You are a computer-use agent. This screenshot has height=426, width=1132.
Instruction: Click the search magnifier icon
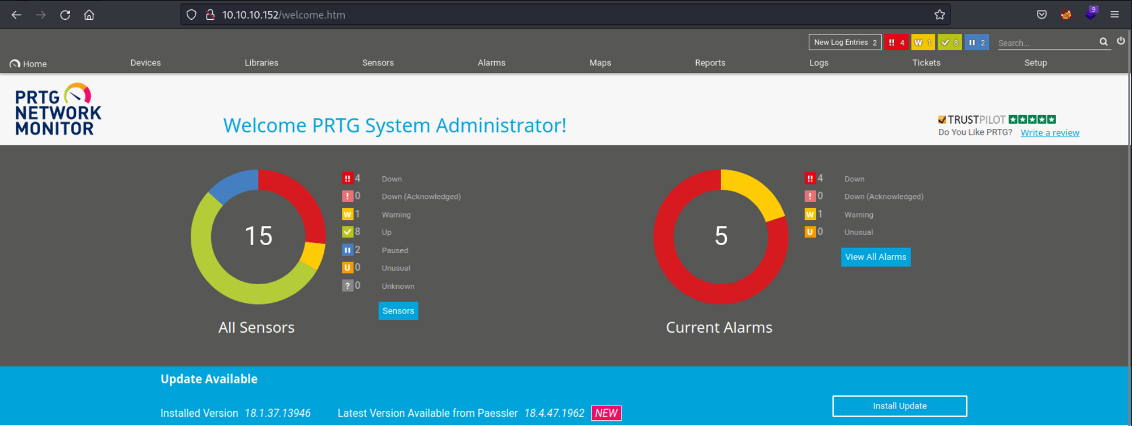1103,42
